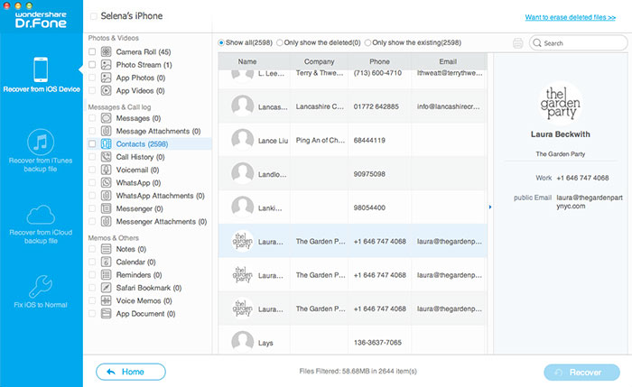The height and width of the screenshot is (387, 632).
Task: Open Want to erase deleted files link
Action: 570,17
